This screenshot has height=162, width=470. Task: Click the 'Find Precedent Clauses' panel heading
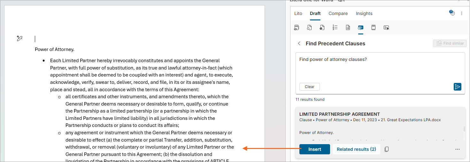pos(335,43)
